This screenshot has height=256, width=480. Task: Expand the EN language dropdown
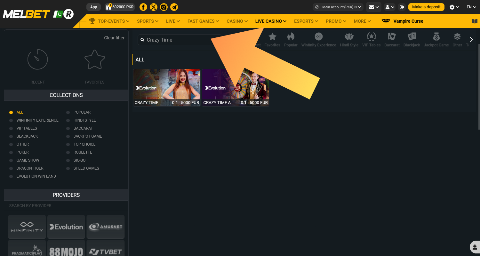pyautogui.click(x=471, y=7)
